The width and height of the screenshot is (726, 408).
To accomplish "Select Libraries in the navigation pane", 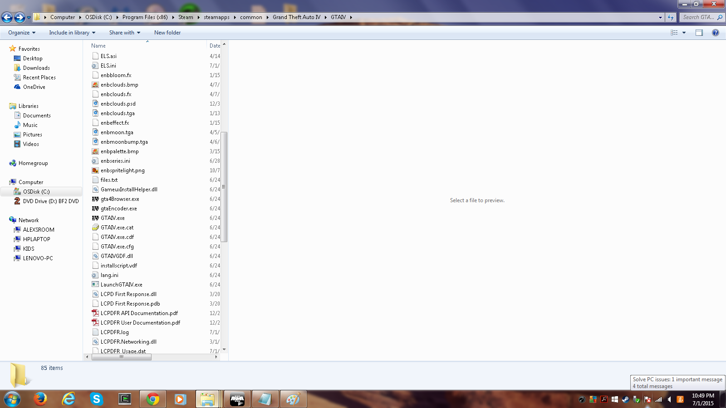I will [x=28, y=106].
